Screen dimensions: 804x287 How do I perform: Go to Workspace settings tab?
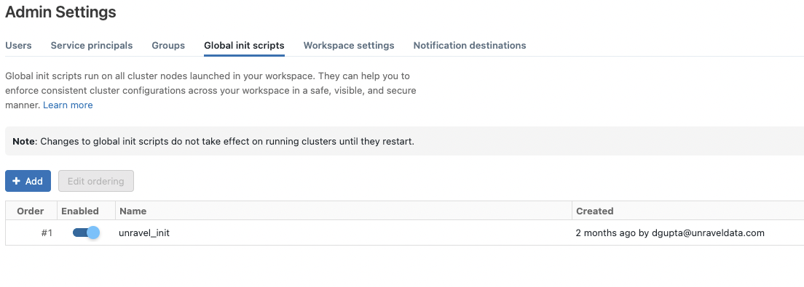(x=349, y=46)
